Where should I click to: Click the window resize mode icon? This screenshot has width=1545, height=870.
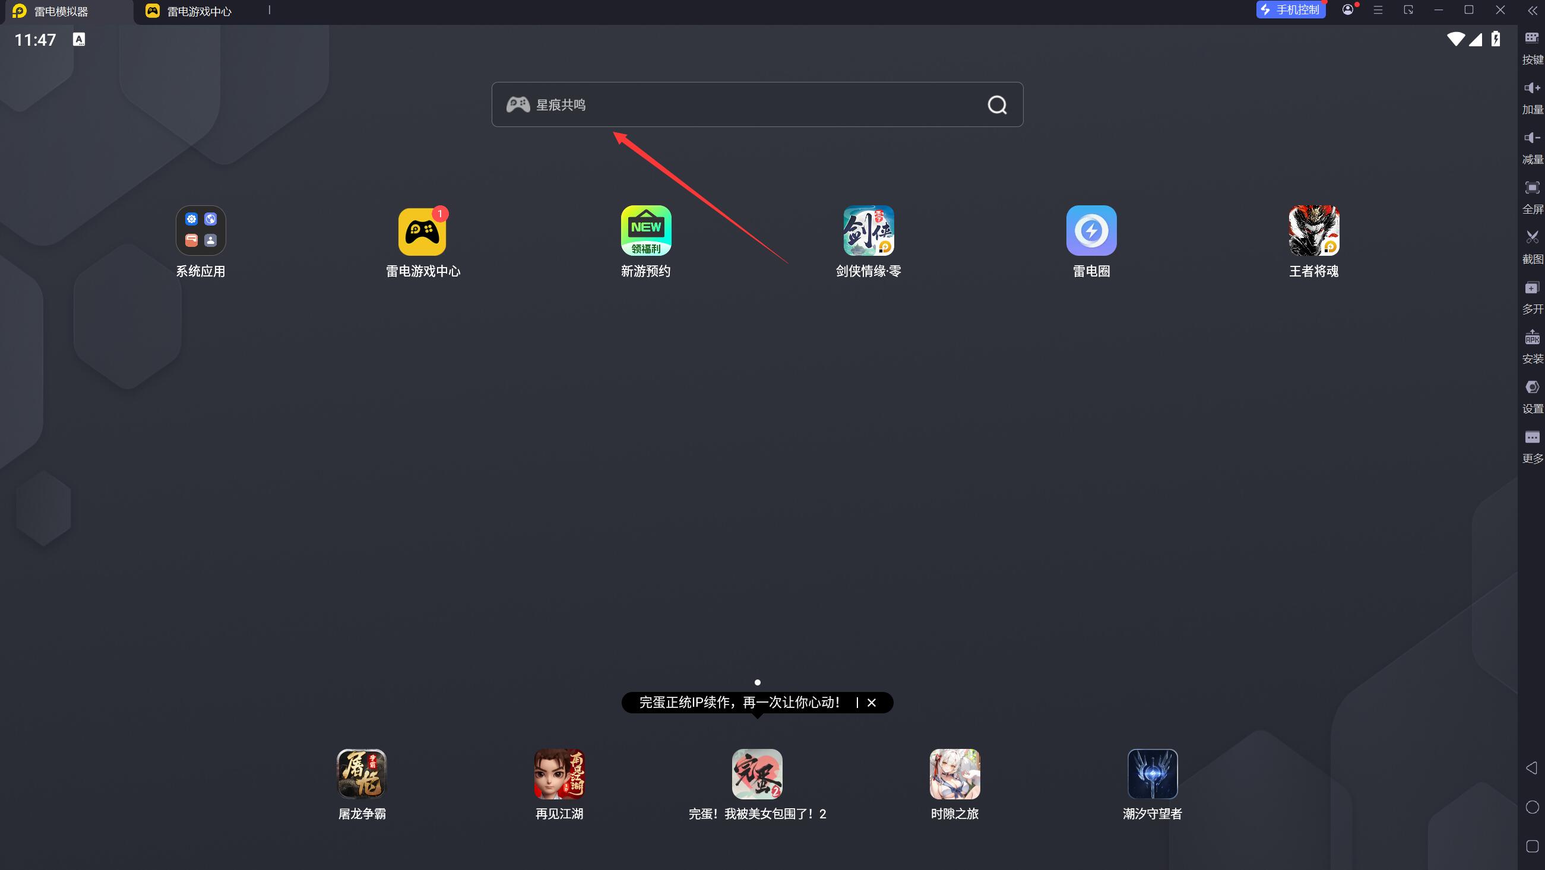1408,9
